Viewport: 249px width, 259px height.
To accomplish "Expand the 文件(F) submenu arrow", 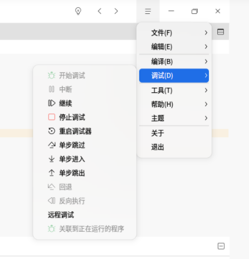I will tap(206, 33).
